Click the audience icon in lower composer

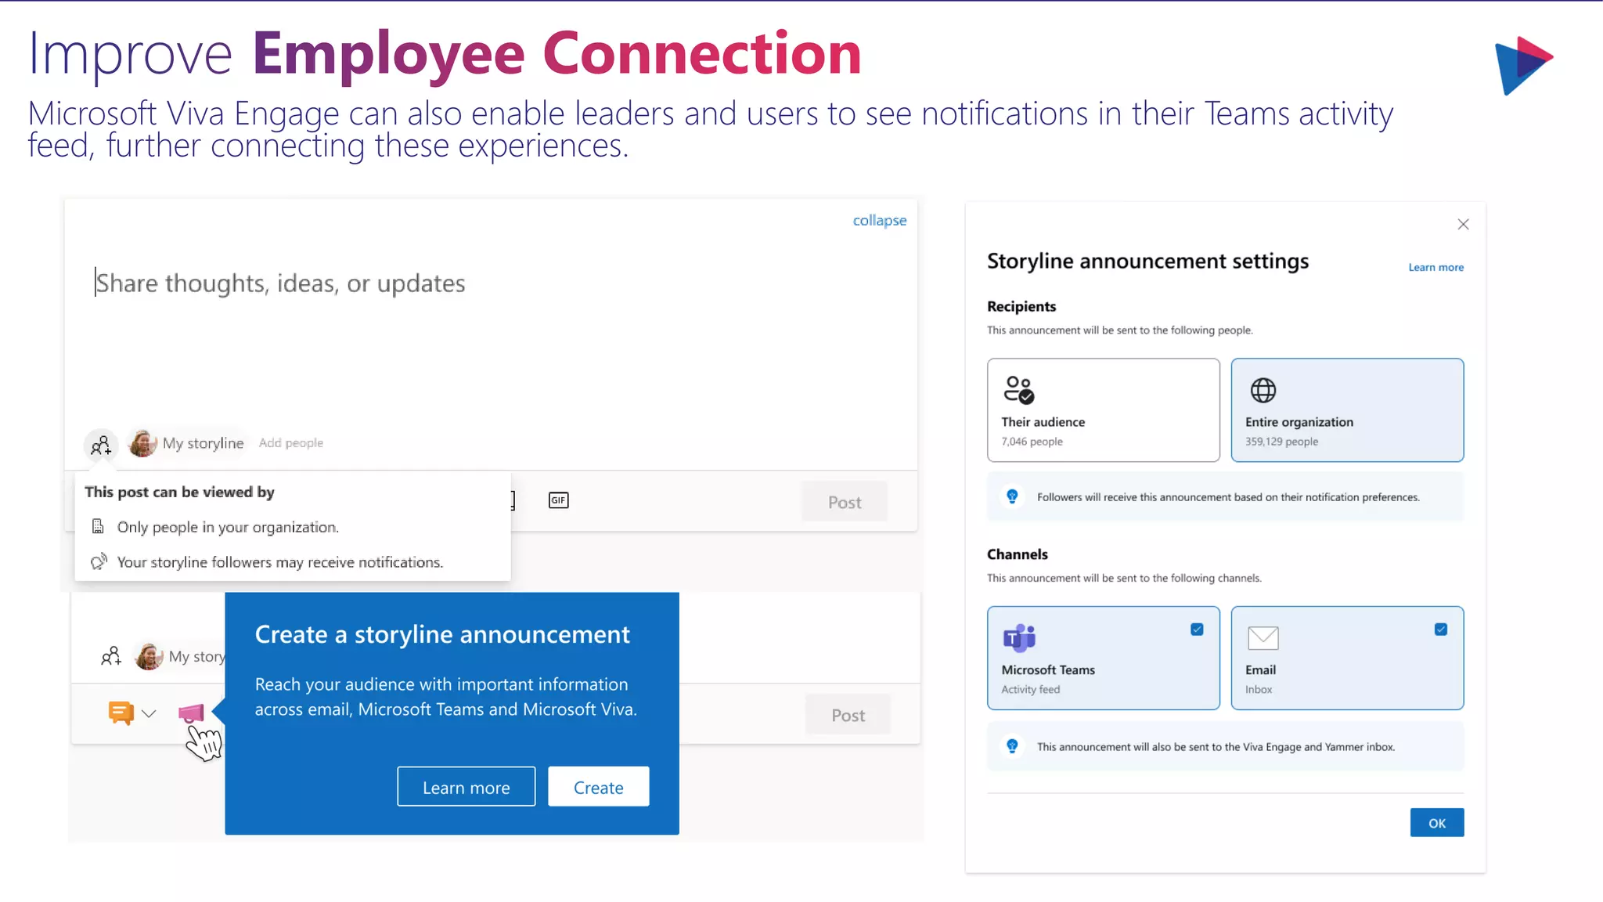(111, 656)
